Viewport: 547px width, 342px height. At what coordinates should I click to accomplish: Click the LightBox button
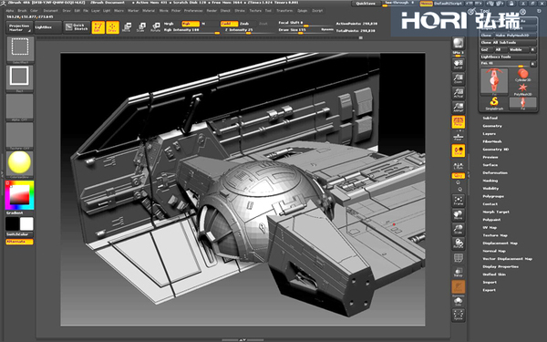point(47,27)
